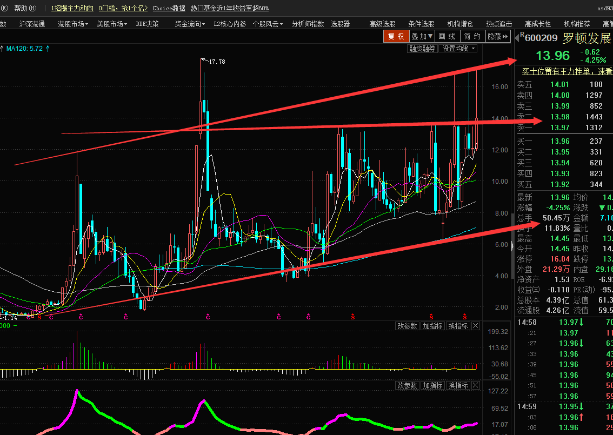The image size is (613, 435).
Task: Click 改参数 in the volume indicator panel
Action: pyautogui.click(x=407, y=326)
